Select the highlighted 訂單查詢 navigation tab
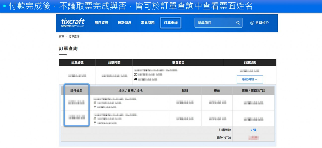This screenshot has height=148, width=322. pyautogui.click(x=171, y=23)
